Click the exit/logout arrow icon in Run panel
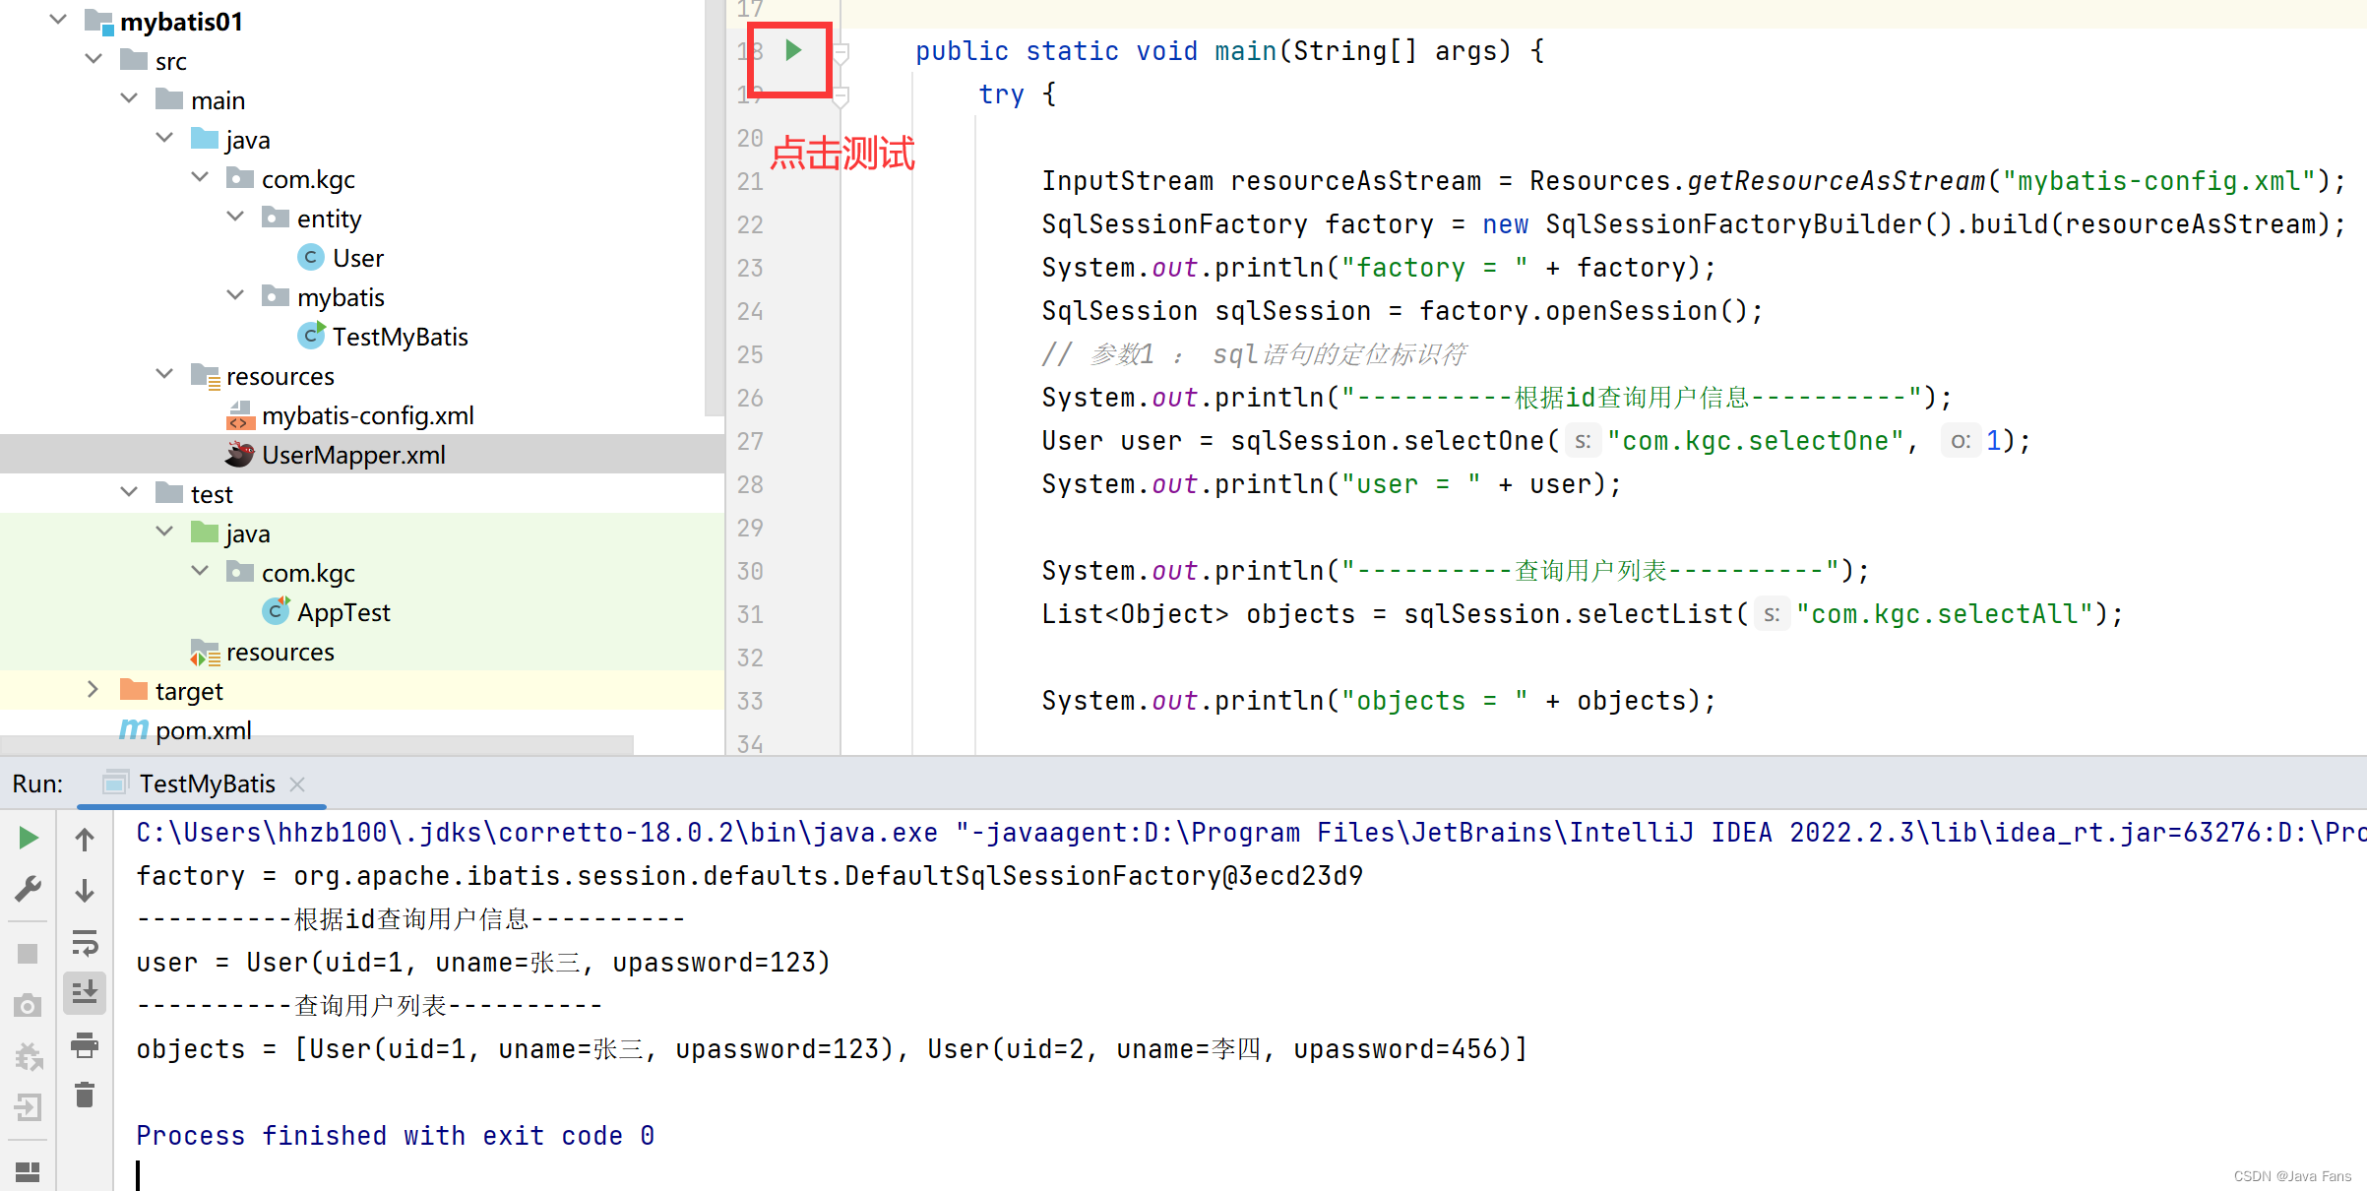The height and width of the screenshot is (1191, 2367). click(x=29, y=1107)
